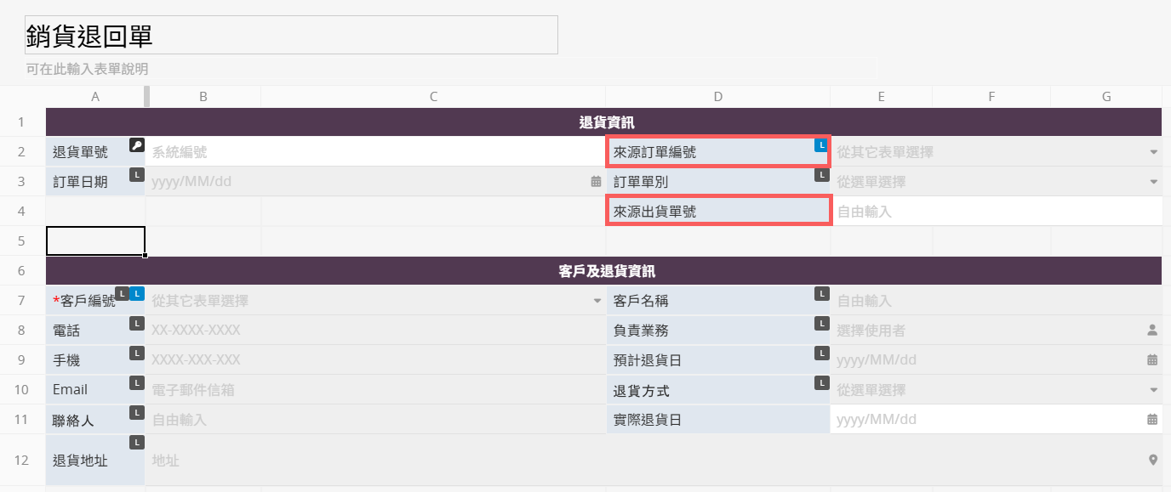Click the form description input 可在此輸入表單說明
This screenshot has height=492, width=1171.
click(x=87, y=69)
